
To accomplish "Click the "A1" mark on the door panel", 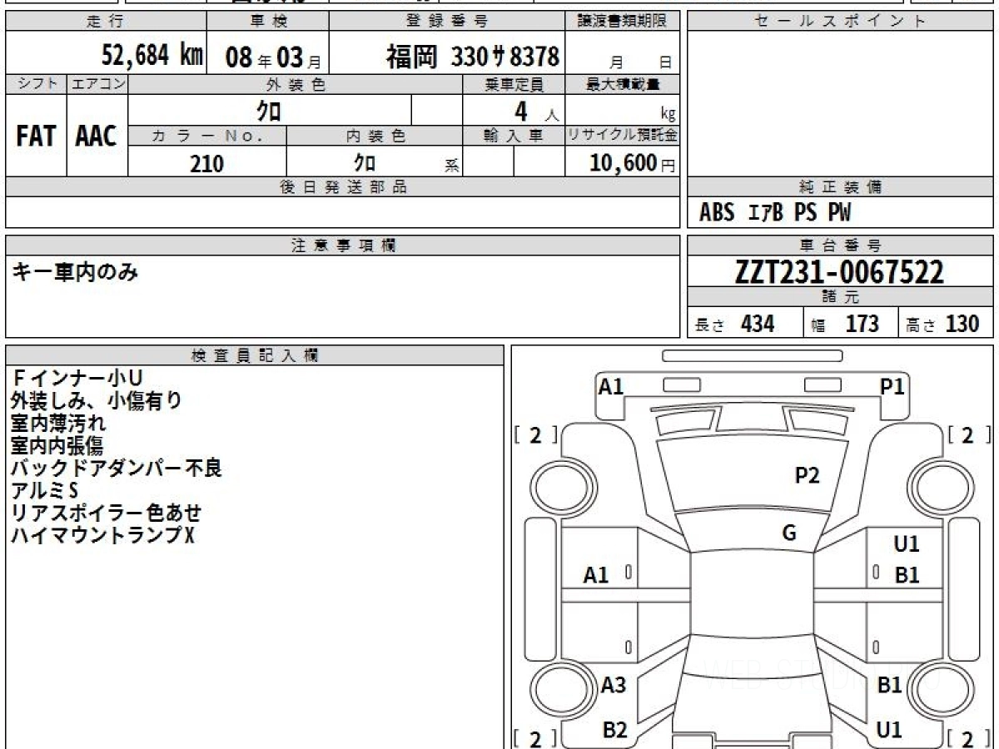I will 596,575.
